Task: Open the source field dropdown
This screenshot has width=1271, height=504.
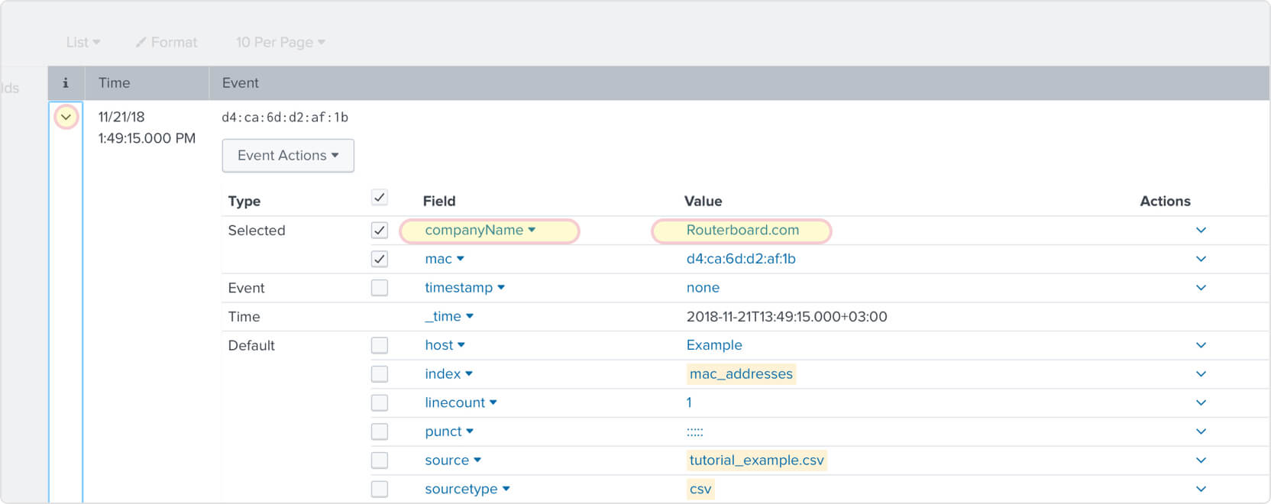Action: (x=453, y=460)
